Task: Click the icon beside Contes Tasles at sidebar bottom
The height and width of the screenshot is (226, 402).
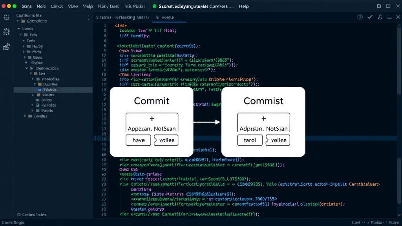Action: tap(19, 215)
